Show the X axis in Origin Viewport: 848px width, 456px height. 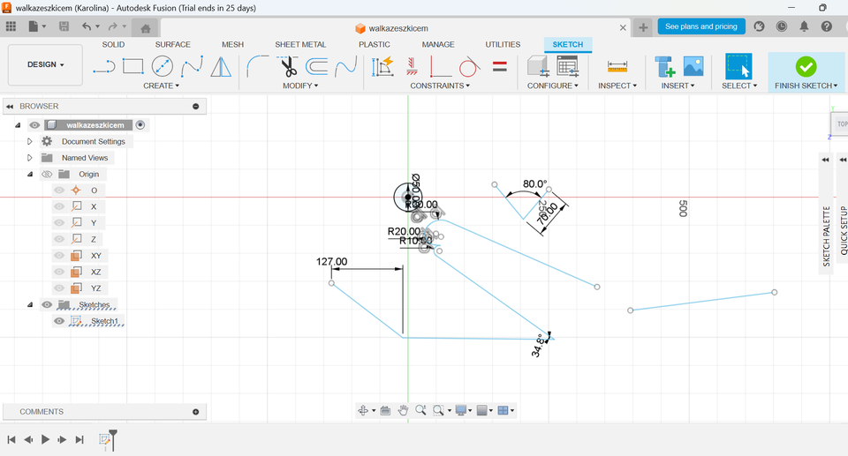coord(59,206)
